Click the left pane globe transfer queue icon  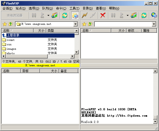[55, 15]
